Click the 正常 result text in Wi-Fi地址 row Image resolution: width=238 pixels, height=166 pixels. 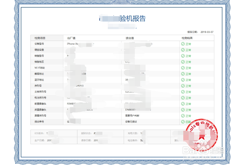point(188,68)
